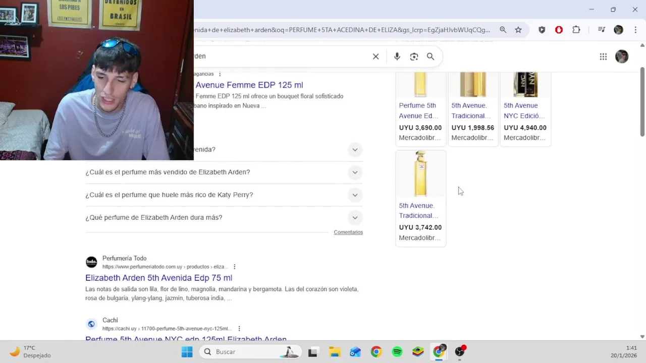
Task: Submit search with the magnifier icon
Action: click(x=430, y=56)
